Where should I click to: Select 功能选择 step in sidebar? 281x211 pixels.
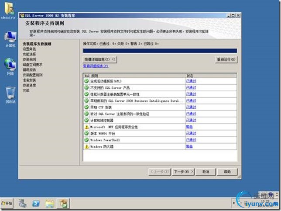(29, 54)
